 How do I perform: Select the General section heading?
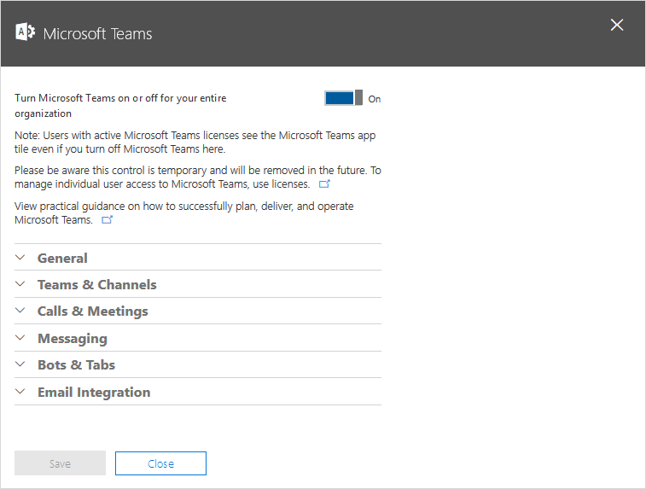click(x=62, y=259)
